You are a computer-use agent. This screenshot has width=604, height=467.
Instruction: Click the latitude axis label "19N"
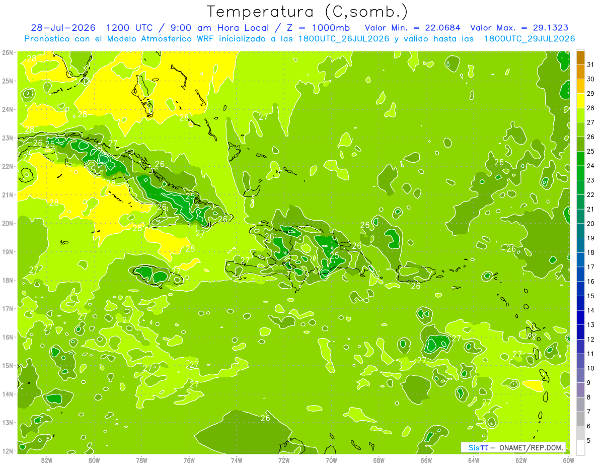pos(7,252)
